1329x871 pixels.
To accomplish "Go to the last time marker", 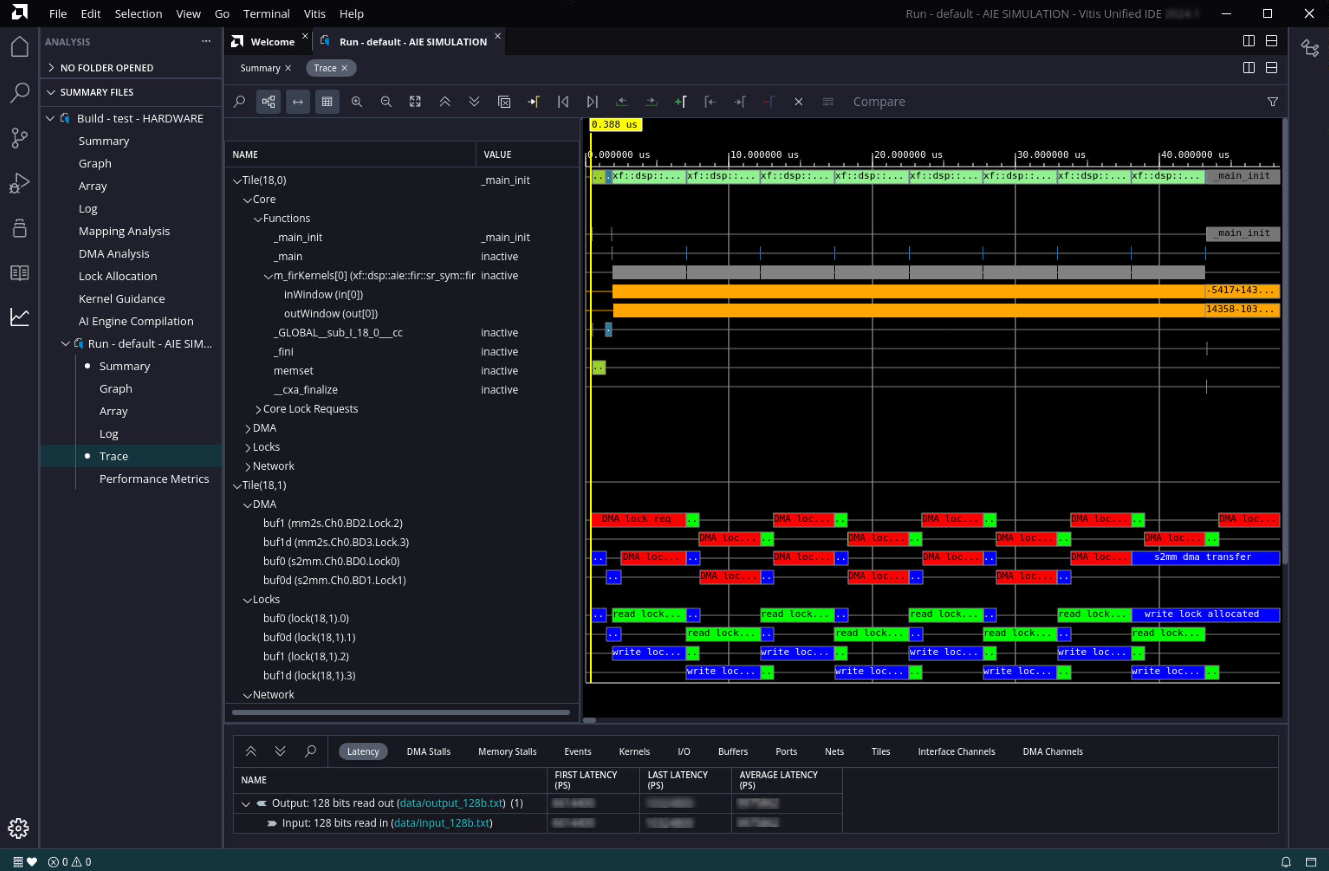I will tap(592, 101).
